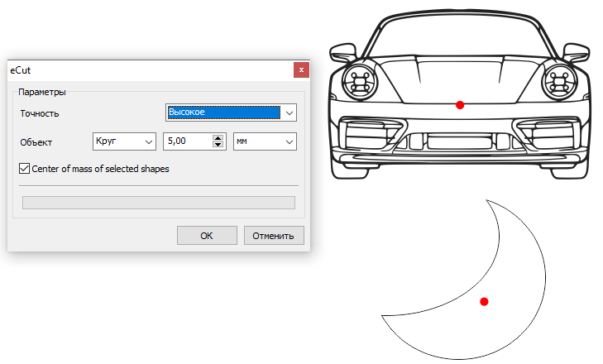Select the red center dot on the crescent
Screen dimensions: 603x364
[x=484, y=302]
